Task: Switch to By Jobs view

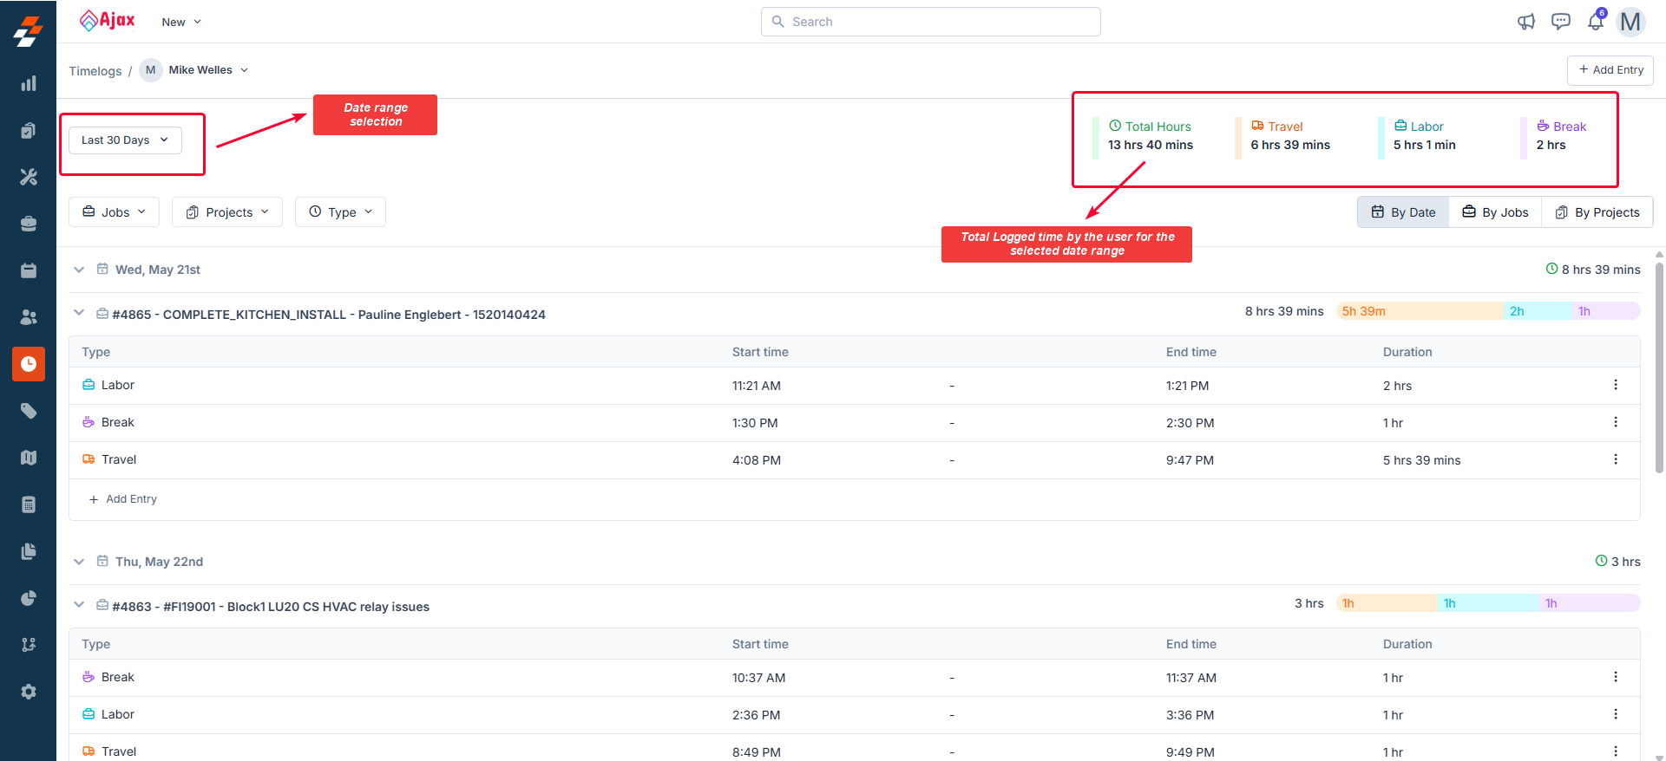Action: tap(1495, 212)
